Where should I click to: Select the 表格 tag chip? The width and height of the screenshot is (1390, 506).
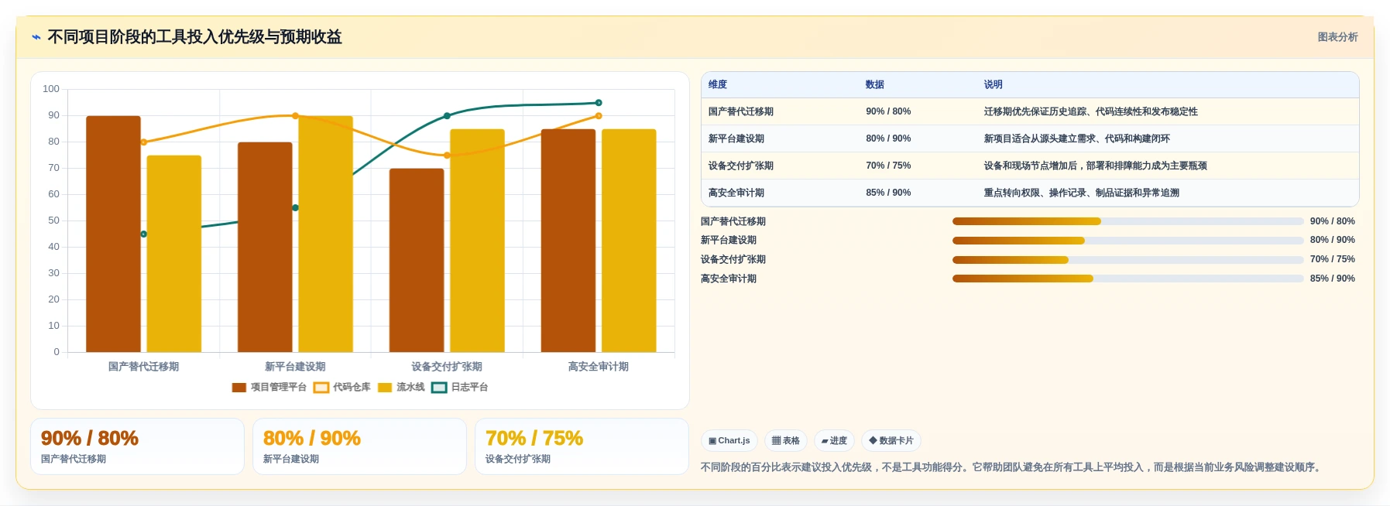(x=785, y=441)
